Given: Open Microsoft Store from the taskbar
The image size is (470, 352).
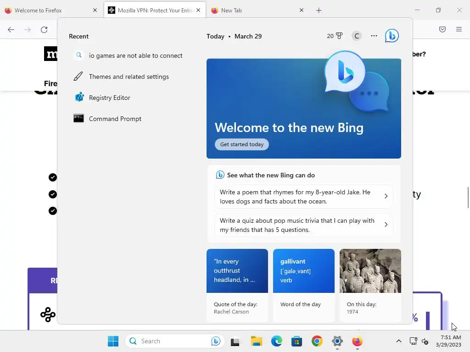Looking at the screenshot, I should (297, 341).
